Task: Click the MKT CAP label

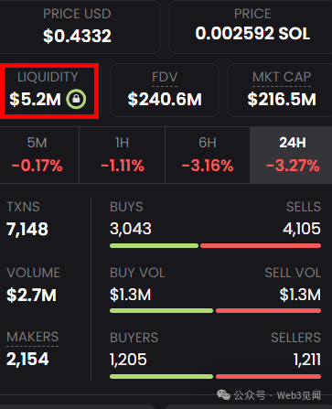Action: (x=282, y=77)
